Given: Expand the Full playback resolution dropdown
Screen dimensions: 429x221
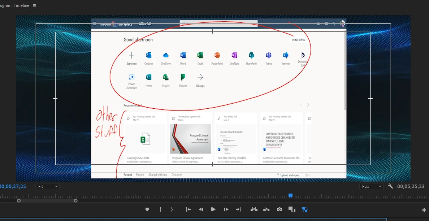Looking at the screenshot, I should point(371,186).
